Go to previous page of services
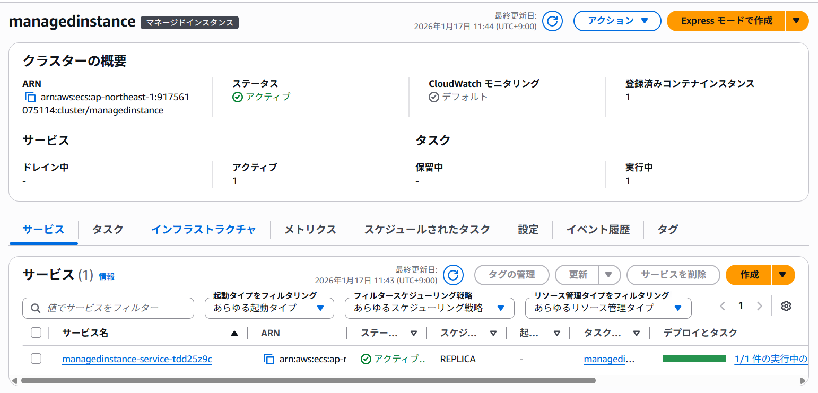The height and width of the screenshot is (393, 818). [x=722, y=306]
